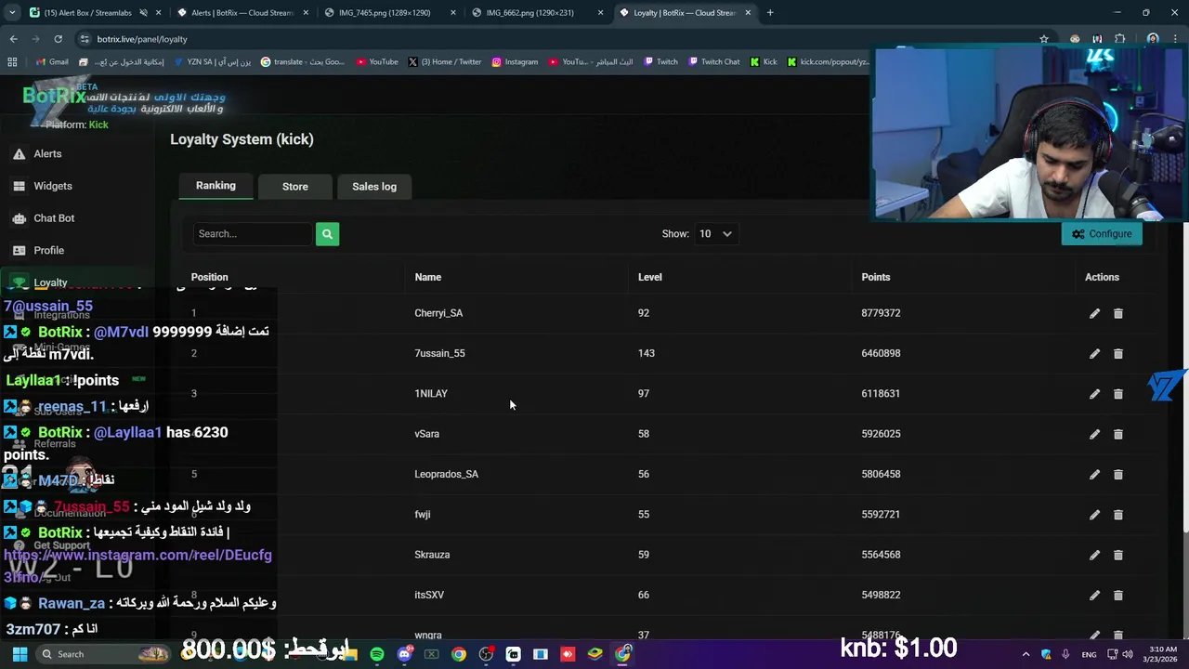Open a new browser tab
This screenshot has height=669, width=1189.
click(770, 13)
